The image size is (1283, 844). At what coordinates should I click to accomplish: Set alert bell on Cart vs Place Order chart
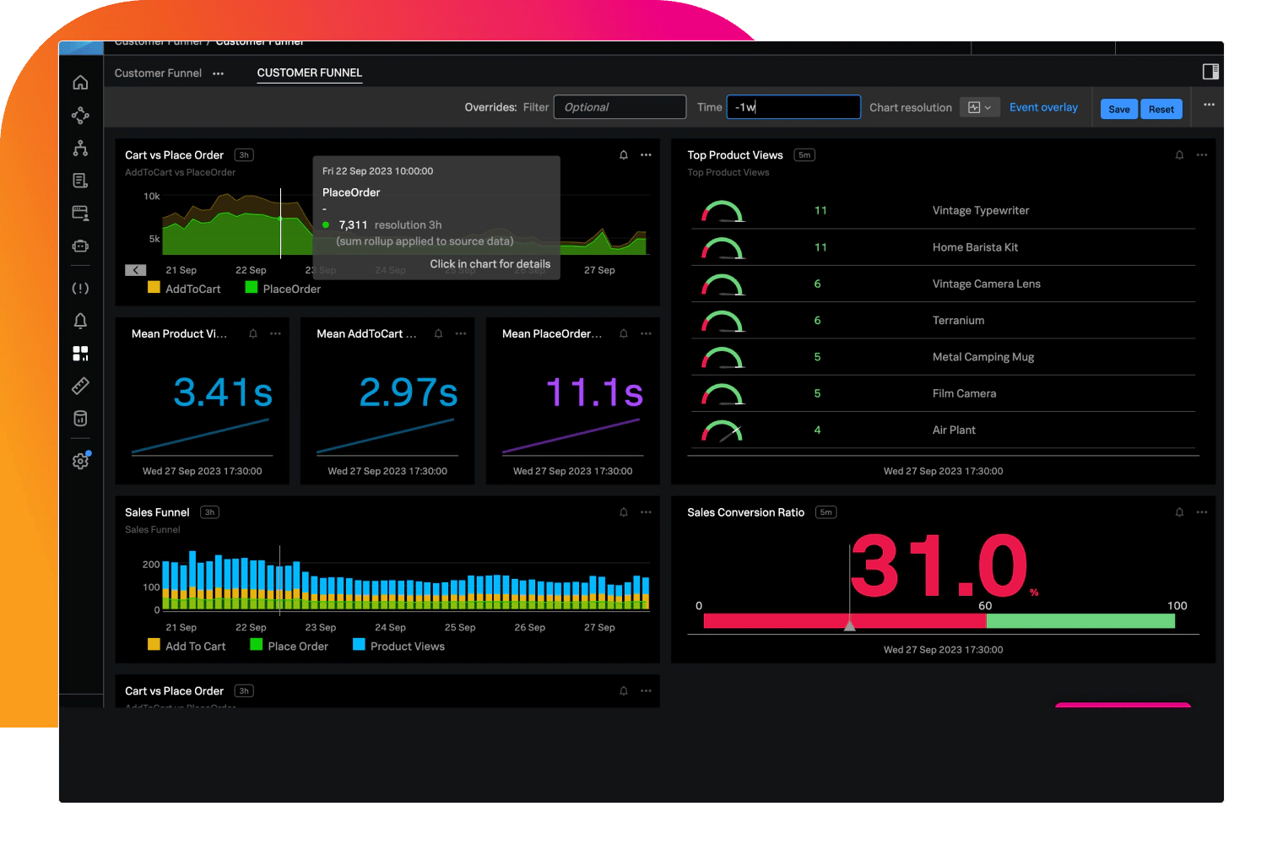(x=623, y=154)
